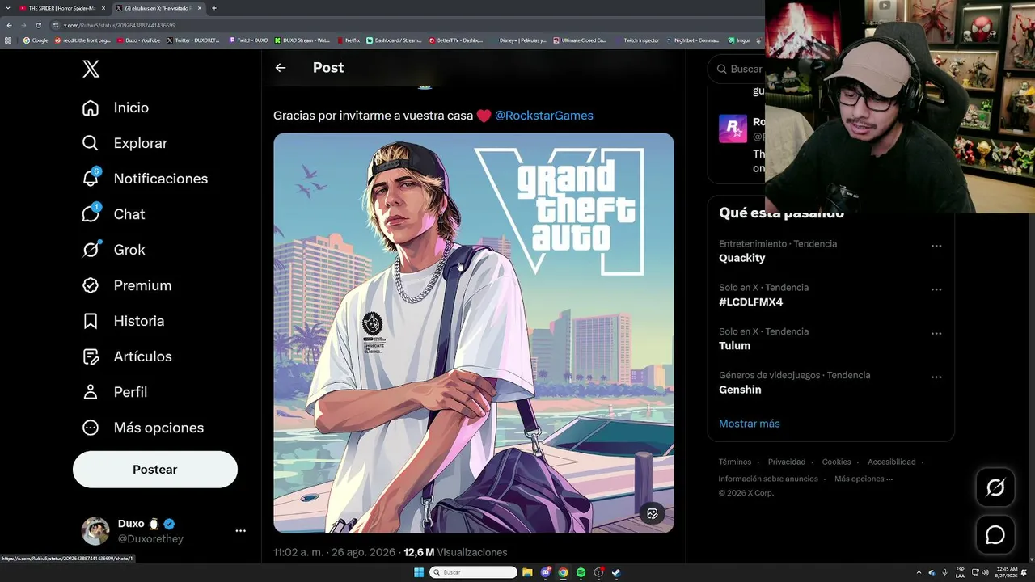1035x582 pixels.
Task: Open Steam from the taskbar
Action: [x=616, y=572]
